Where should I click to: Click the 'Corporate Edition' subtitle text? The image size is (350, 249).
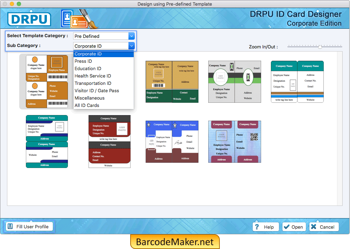click(x=314, y=23)
